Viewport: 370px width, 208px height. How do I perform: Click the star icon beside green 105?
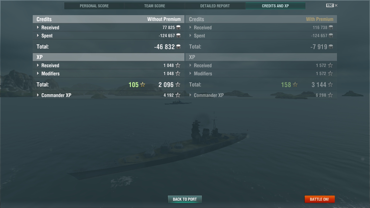coord(142,84)
